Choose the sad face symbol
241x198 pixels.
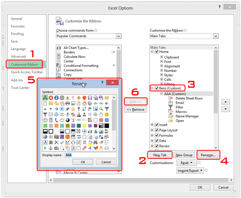pos(45,120)
